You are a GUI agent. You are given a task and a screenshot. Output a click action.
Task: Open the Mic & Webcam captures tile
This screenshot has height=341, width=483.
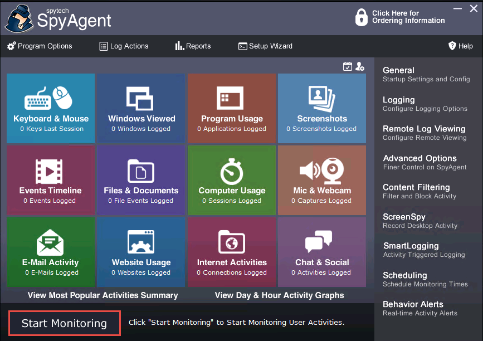pyautogui.click(x=322, y=180)
